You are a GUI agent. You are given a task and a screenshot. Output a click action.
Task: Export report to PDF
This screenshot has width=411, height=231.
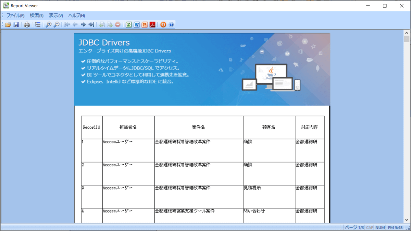[152, 25]
